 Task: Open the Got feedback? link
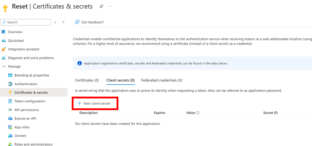(93, 22)
